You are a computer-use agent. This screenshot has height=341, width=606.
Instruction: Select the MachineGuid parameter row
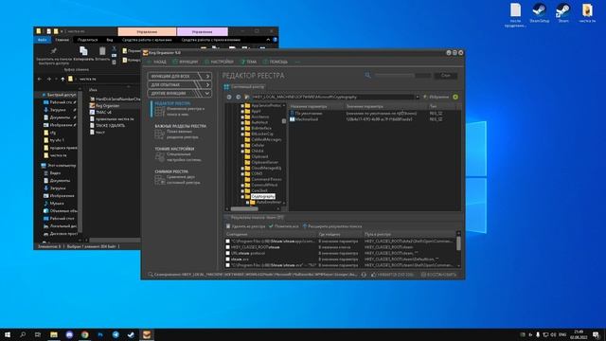tap(375, 119)
